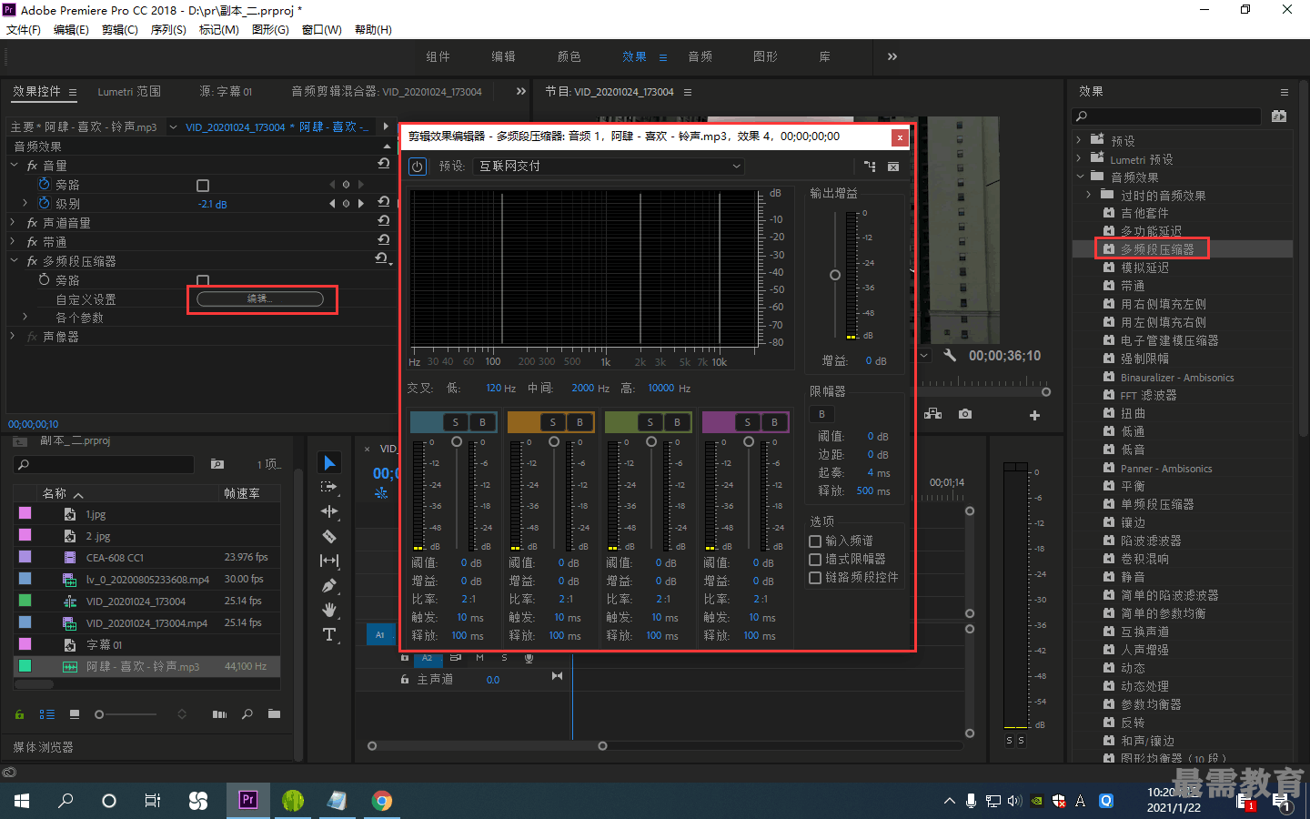Click the 级别 value -2.1 dB
This screenshot has height=819, width=1310.
click(x=212, y=204)
